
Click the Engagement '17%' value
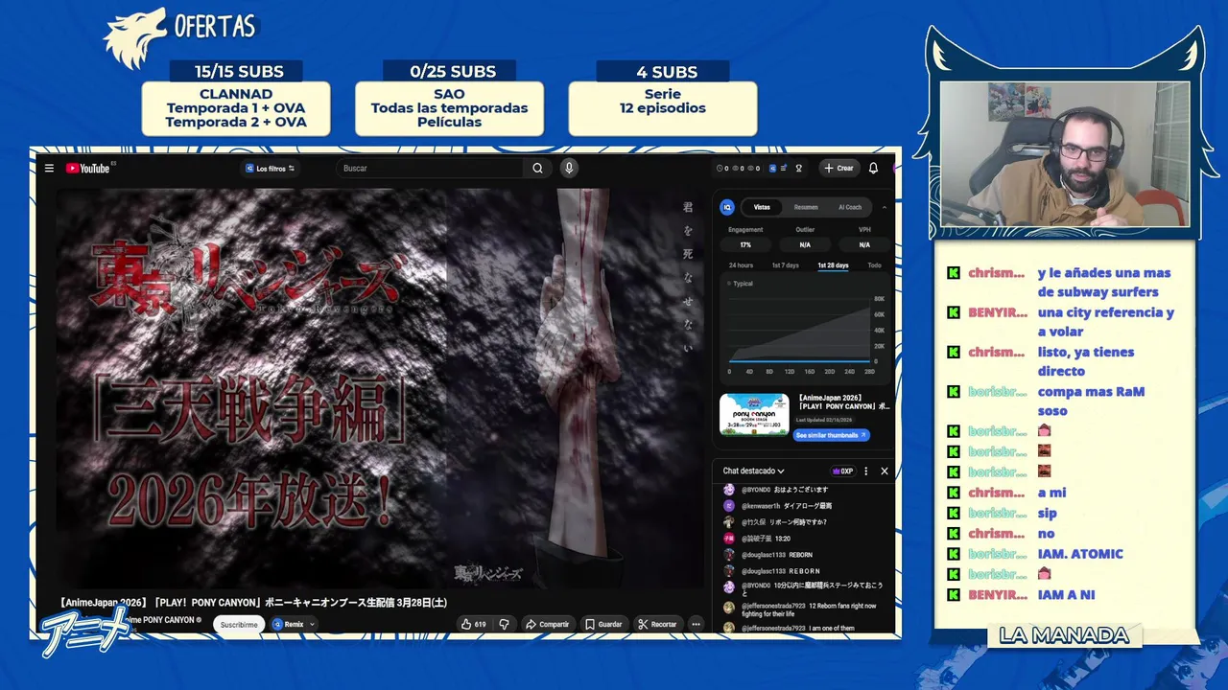point(745,245)
